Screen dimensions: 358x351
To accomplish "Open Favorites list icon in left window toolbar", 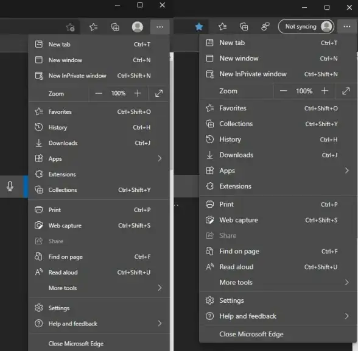I will (93, 27).
